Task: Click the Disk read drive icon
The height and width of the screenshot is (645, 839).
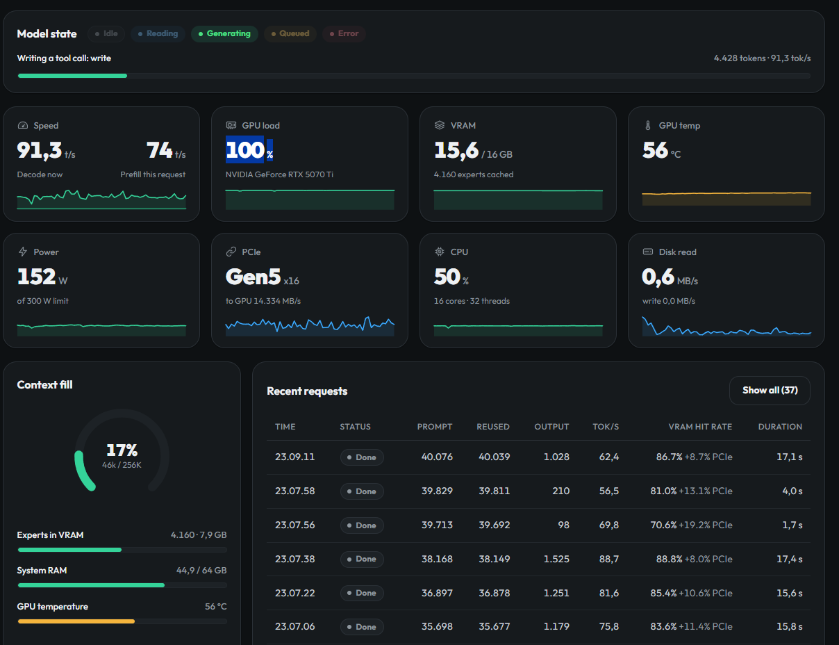Action: coord(648,252)
